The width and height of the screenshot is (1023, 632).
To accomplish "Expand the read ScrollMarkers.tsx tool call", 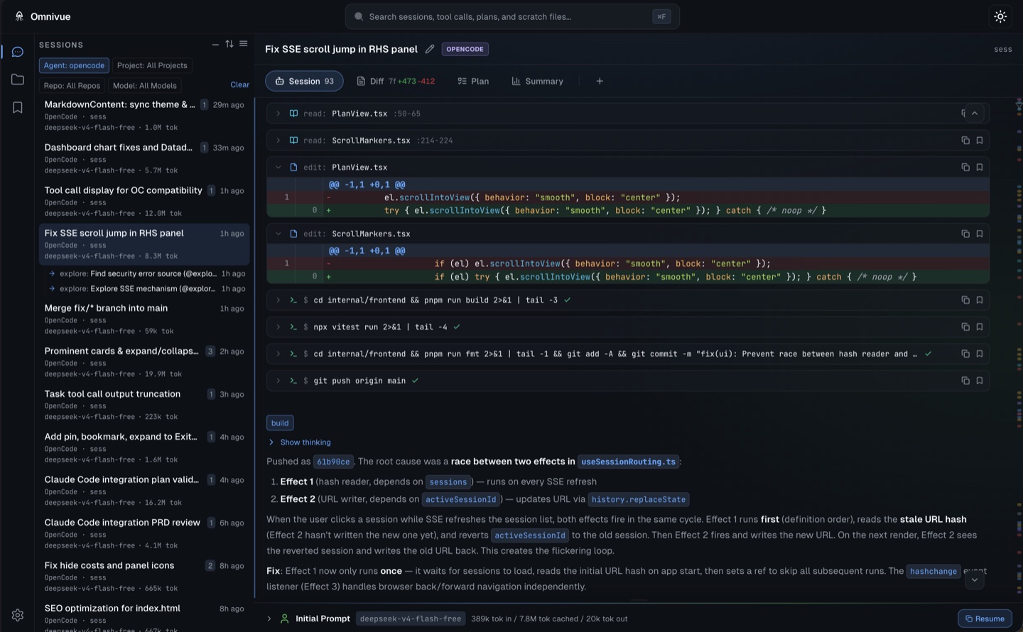I will pos(278,141).
